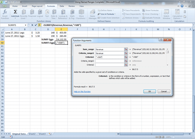195x139 pixels.
Task: Open the Name Manager
Action: (x=93, y=14)
